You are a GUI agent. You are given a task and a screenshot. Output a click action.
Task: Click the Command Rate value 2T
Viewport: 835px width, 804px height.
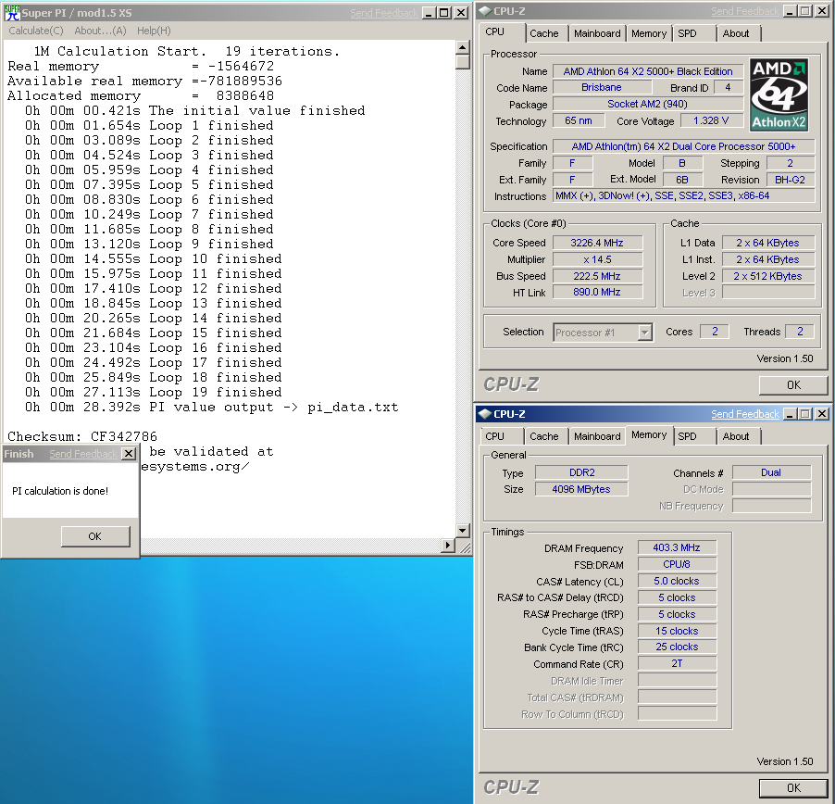coord(677,664)
